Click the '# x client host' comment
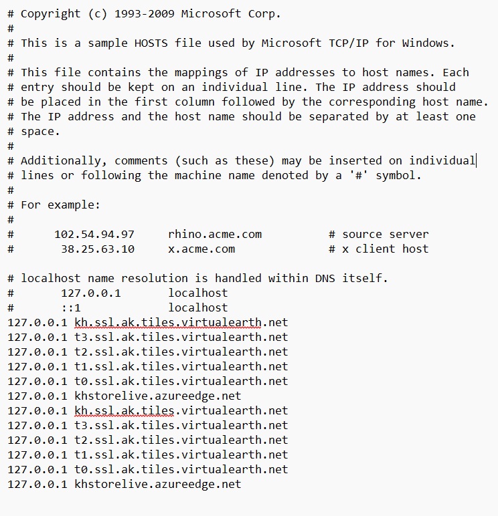The height and width of the screenshot is (516, 498). coord(378,249)
